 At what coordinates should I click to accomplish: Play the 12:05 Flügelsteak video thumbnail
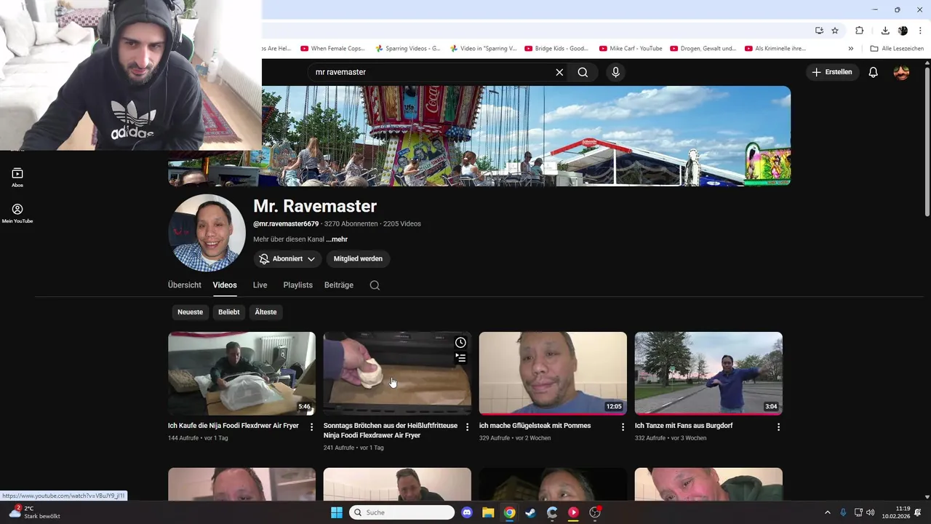(553, 373)
